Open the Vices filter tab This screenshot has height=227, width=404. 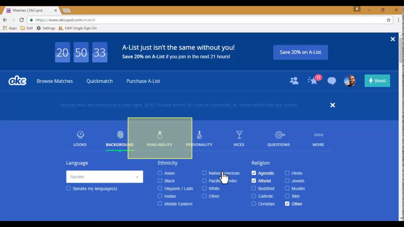[x=239, y=139]
